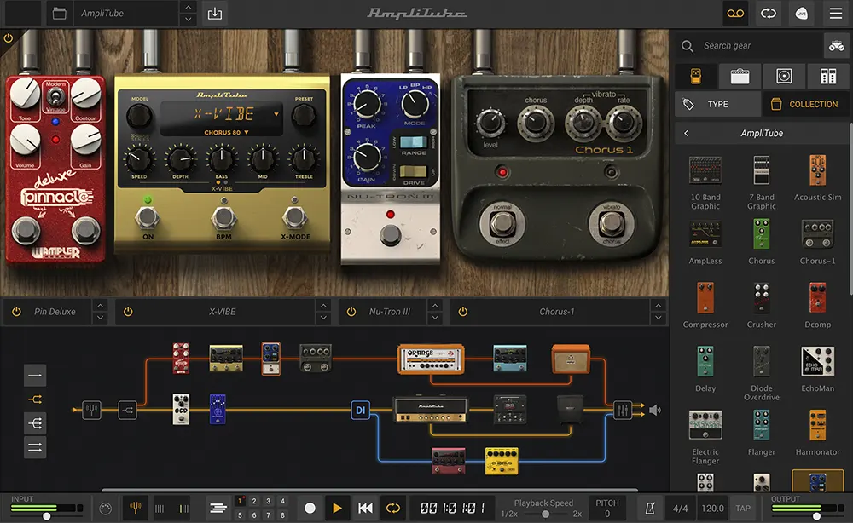Switch to Live mode
This screenshot has width=853, height=523.
[801, 14]
